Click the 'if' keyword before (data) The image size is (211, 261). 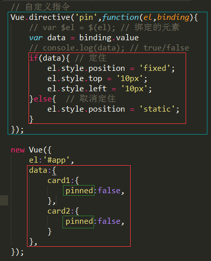[34, 58]
